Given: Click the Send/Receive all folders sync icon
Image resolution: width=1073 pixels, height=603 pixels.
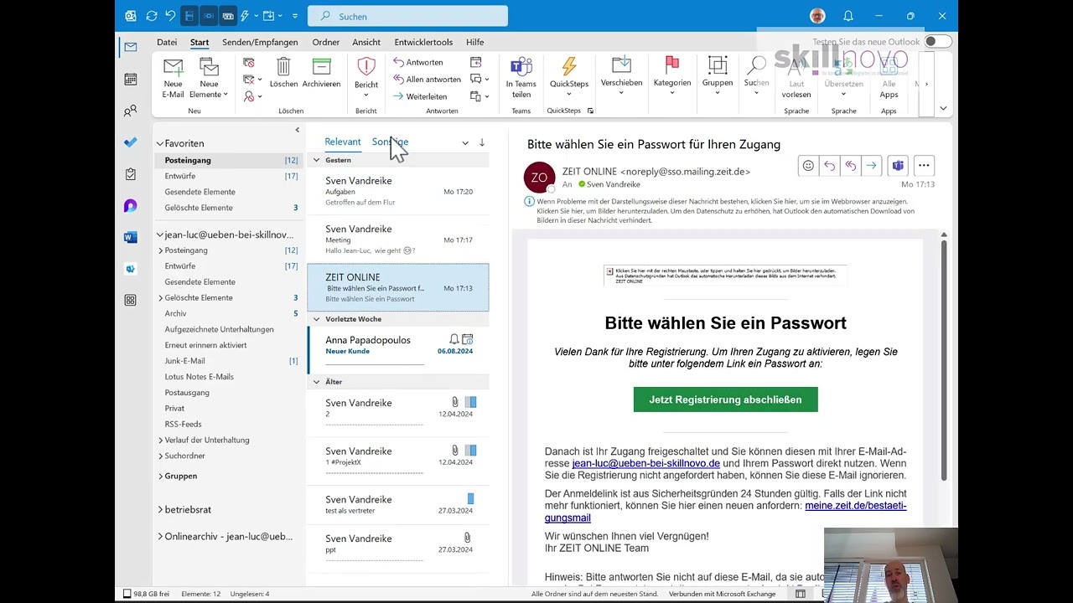Looking at the screenshot, I should point(152,16).
